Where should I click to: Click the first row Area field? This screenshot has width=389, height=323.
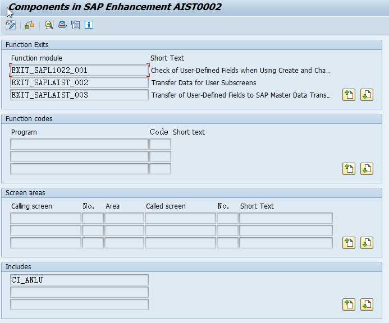pyautogui.click(x=124, y=218)
